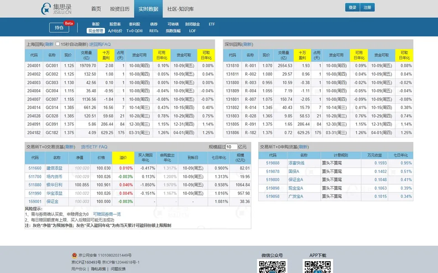Open the 广发宝A fund link

296,197
